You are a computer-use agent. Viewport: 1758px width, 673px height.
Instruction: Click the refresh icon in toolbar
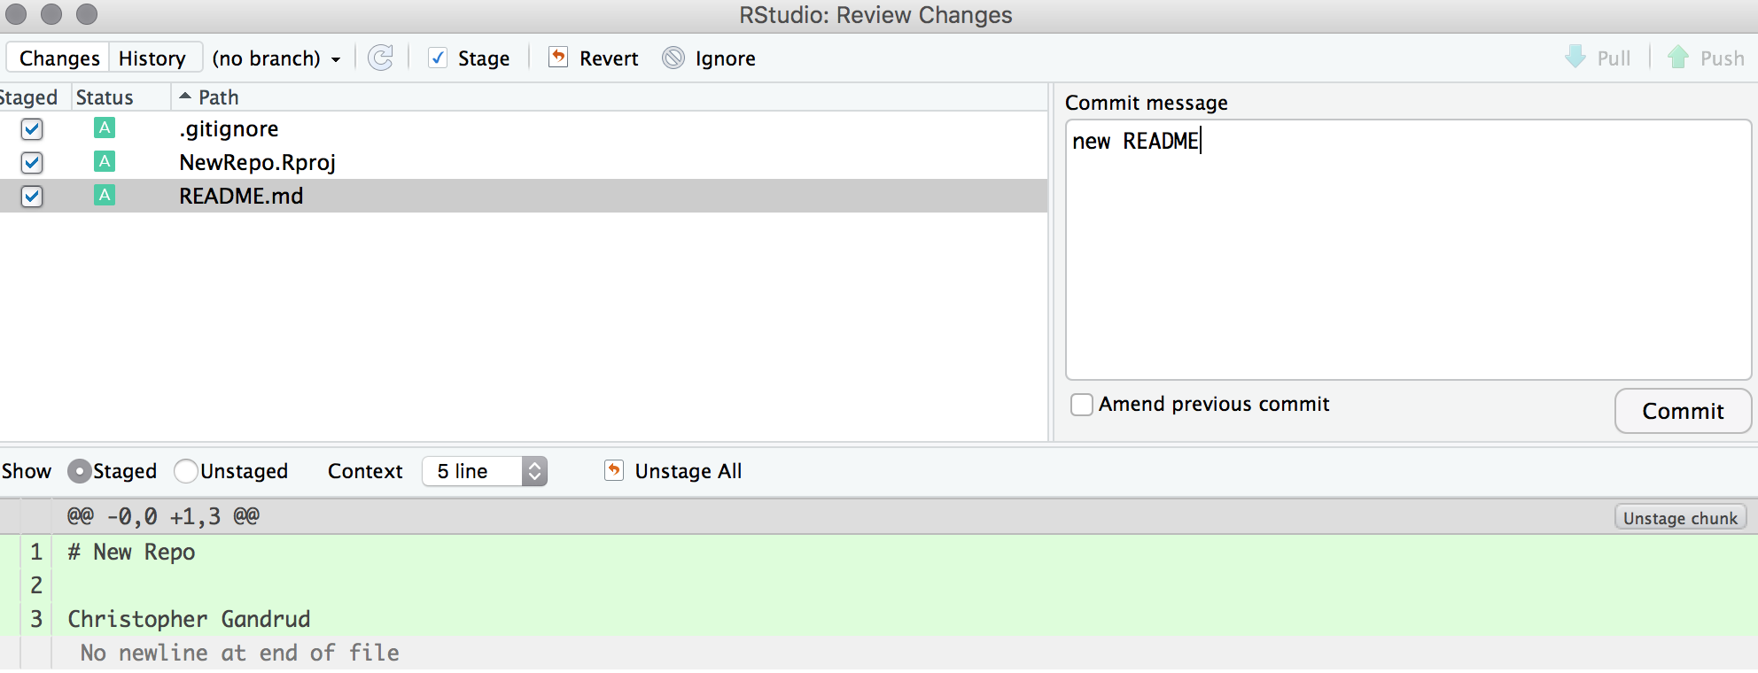pyautogui.click(x=381, y=58)
